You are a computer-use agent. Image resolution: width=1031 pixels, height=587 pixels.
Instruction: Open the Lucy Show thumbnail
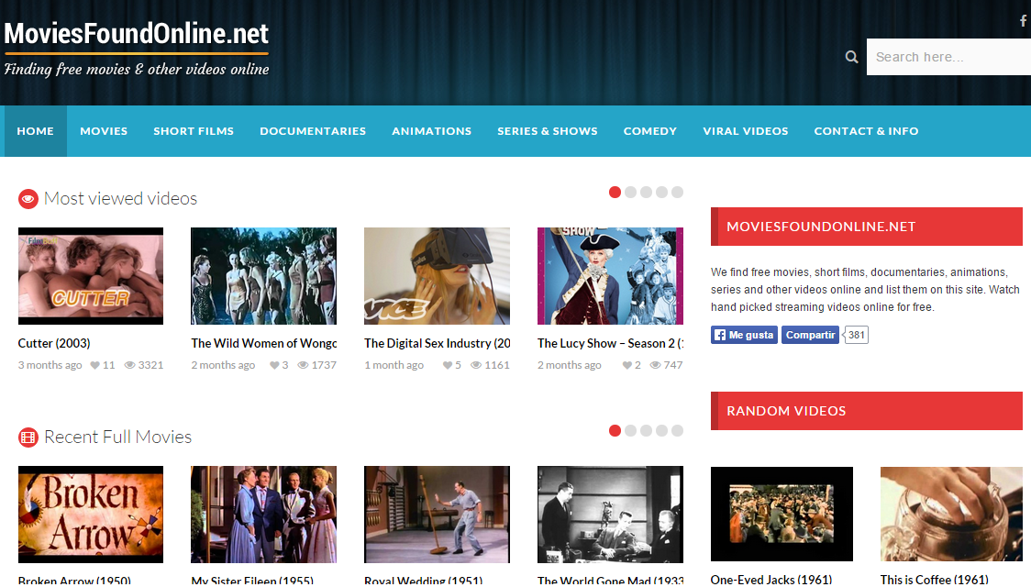610,276
